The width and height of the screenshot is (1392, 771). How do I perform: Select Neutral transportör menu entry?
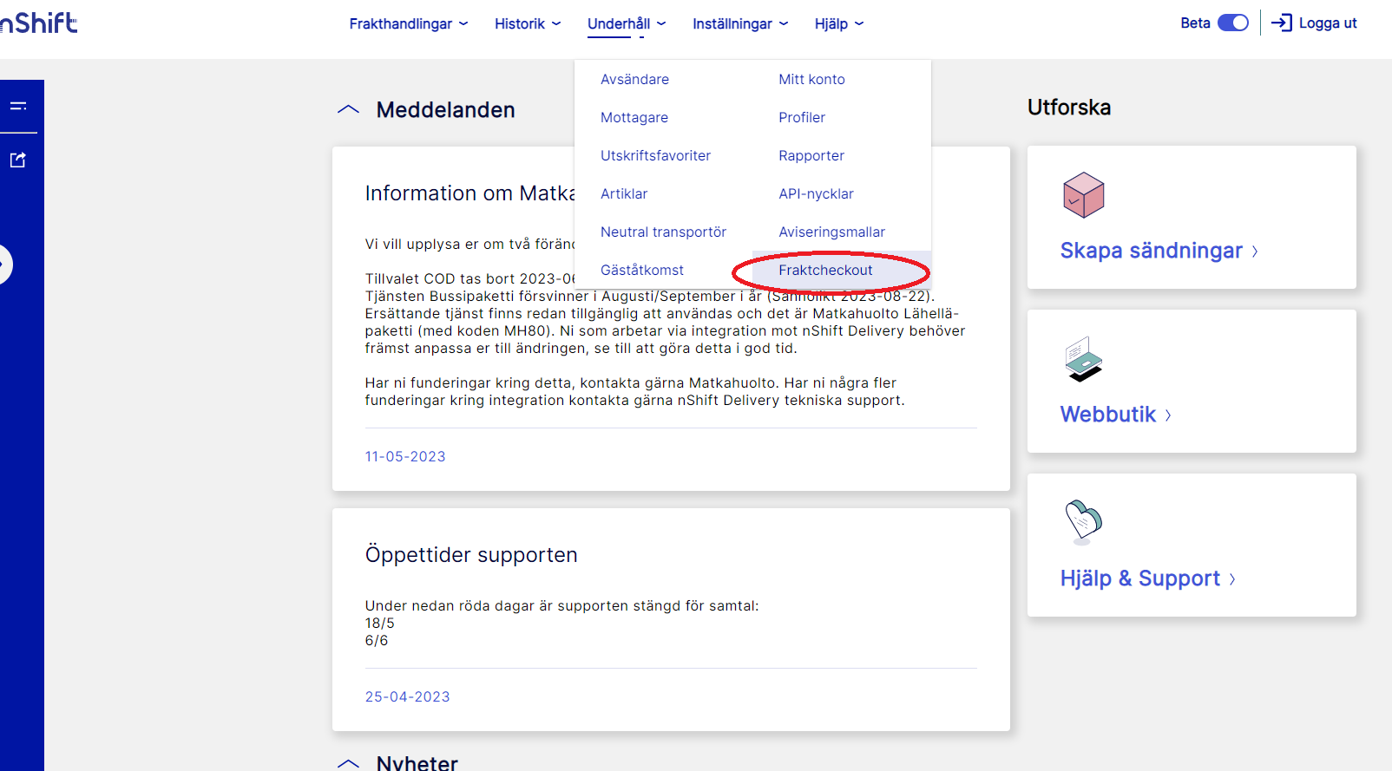point(663,232)
